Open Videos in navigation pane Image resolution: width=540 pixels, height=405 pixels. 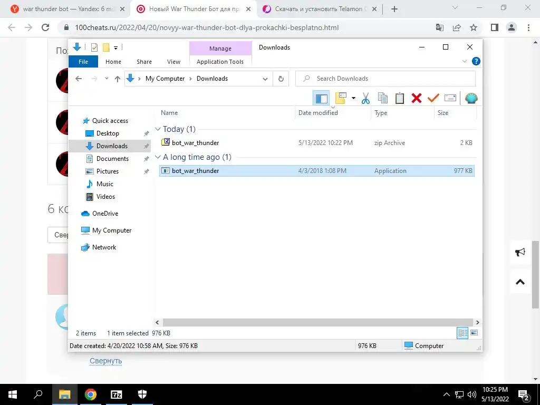coord(105,197)
